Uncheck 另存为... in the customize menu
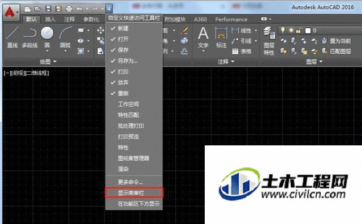 tap(134, 61)
